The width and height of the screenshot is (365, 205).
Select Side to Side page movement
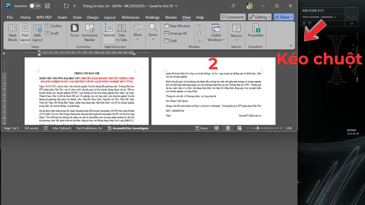click(121, 32)
